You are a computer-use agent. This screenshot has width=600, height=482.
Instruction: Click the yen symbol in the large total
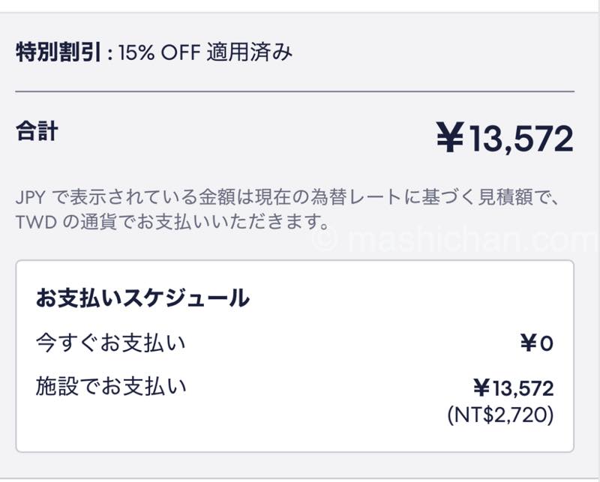click(450, 139)
